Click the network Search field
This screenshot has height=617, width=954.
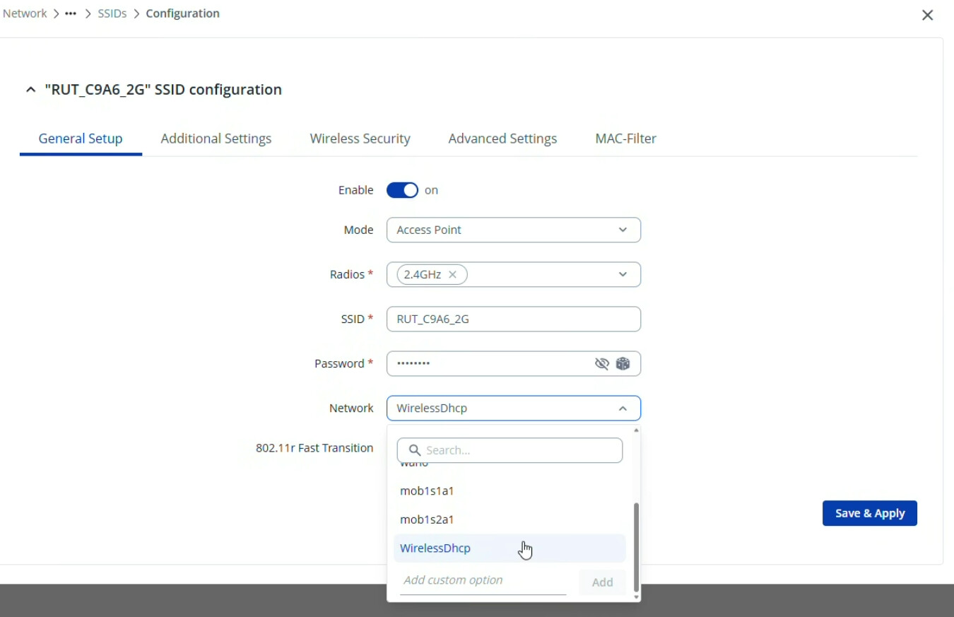point(519,450)
